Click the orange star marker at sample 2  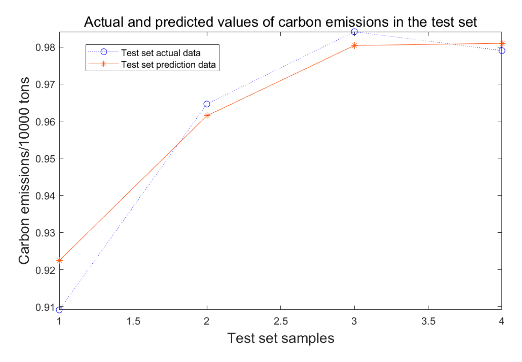(x=207, y=116)
